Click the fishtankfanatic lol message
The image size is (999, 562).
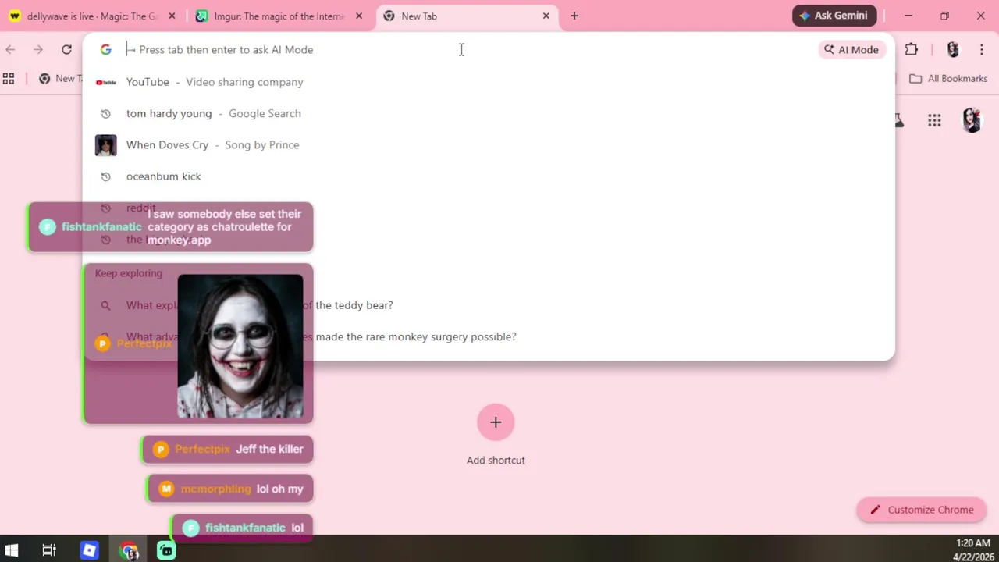(x=242, y=528)
